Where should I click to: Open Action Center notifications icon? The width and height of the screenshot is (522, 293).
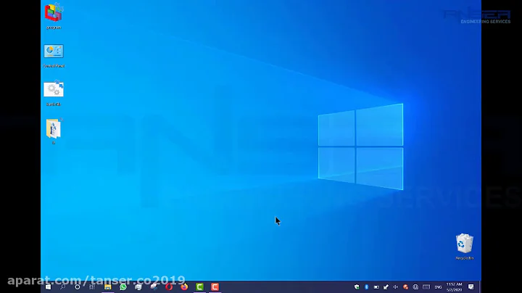tap(471, 287)
